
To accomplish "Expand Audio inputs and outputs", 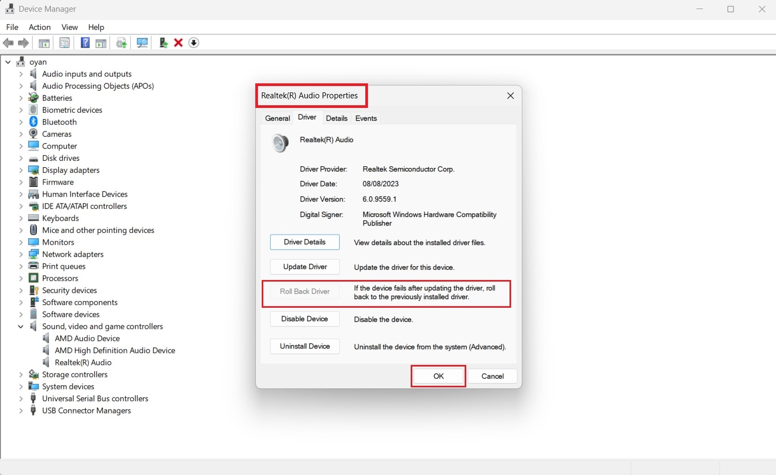I will coord(21,74).
